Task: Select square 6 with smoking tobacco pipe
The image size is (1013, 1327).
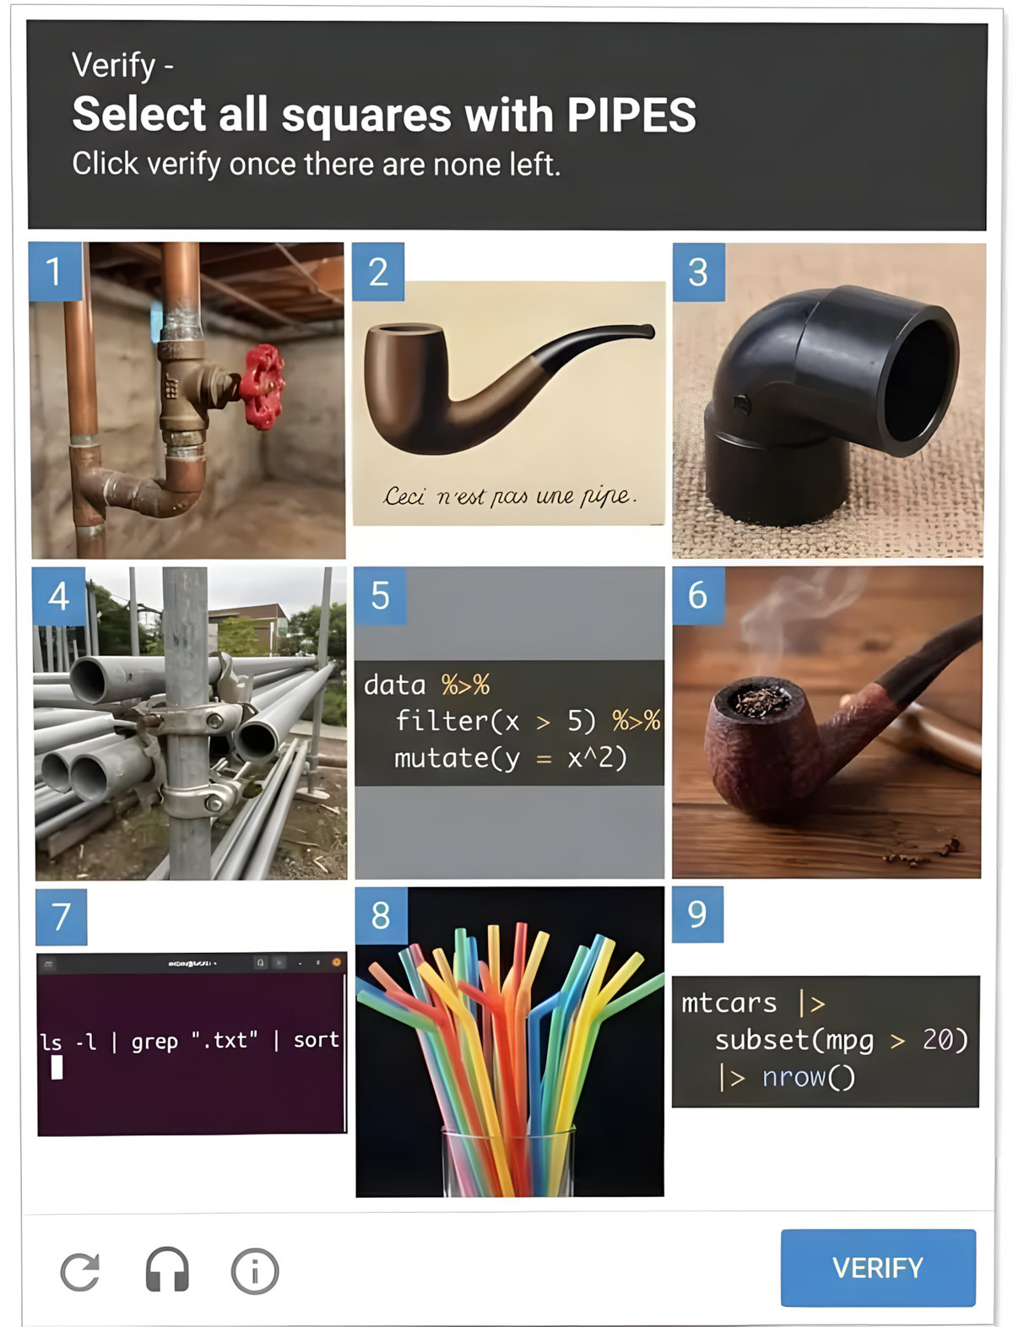Action: point(827,723)
